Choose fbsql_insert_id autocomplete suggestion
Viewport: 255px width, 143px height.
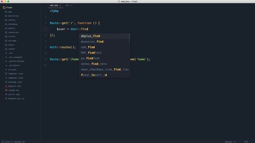104,75
